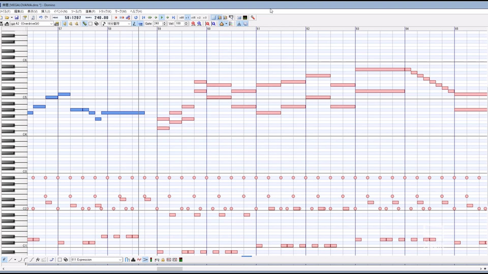The height and width of the screenshot is (274, 488).
Task: Set playback speed to x3
Action: pyautogui.click(x=204, y=18)
